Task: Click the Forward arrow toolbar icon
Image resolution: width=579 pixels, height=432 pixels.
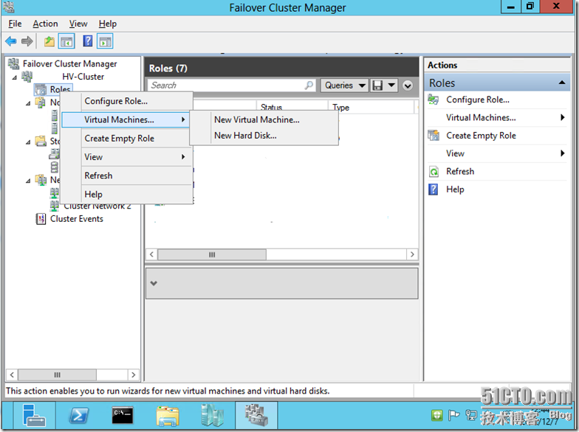Action: (x=27, y=41)
